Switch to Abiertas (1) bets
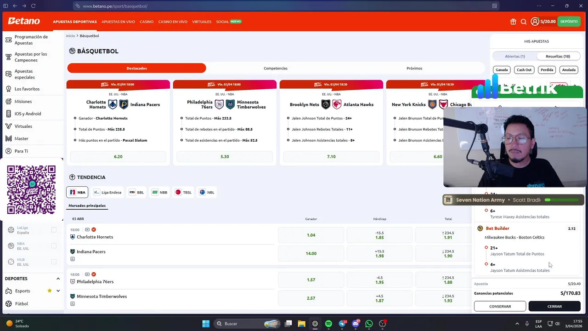The image size is (588, 331). (515, 56)
